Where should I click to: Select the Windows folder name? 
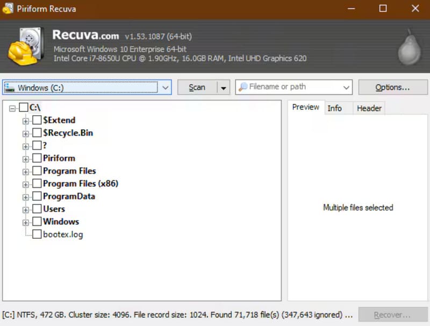tap(61, 222)
